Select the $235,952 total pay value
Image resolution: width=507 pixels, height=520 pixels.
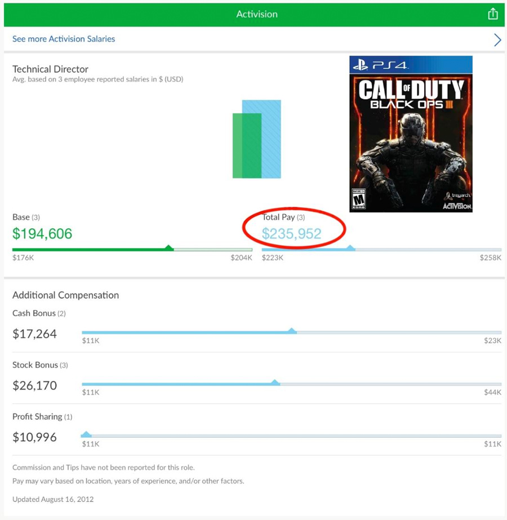[291, 233]
